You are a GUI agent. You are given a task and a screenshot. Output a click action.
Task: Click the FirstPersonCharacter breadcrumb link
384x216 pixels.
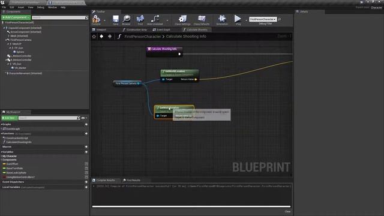coord(143,37)
